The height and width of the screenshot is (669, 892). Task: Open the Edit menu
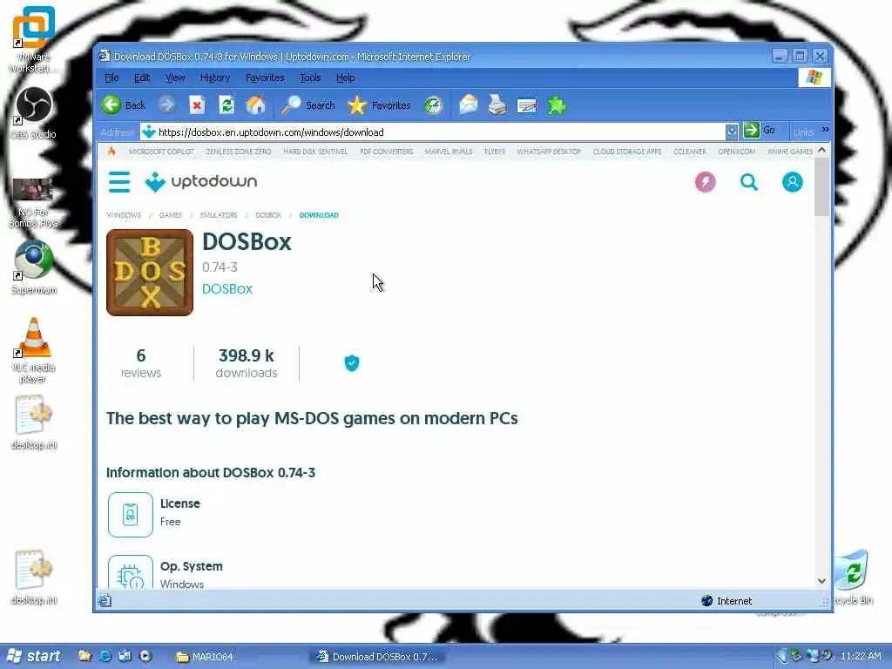(x=142, y=78)
